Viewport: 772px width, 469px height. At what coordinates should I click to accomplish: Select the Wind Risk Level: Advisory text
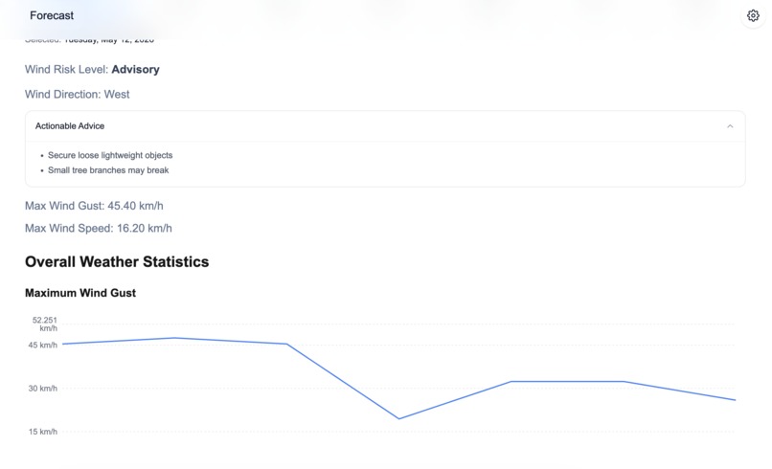pos(92,69)
